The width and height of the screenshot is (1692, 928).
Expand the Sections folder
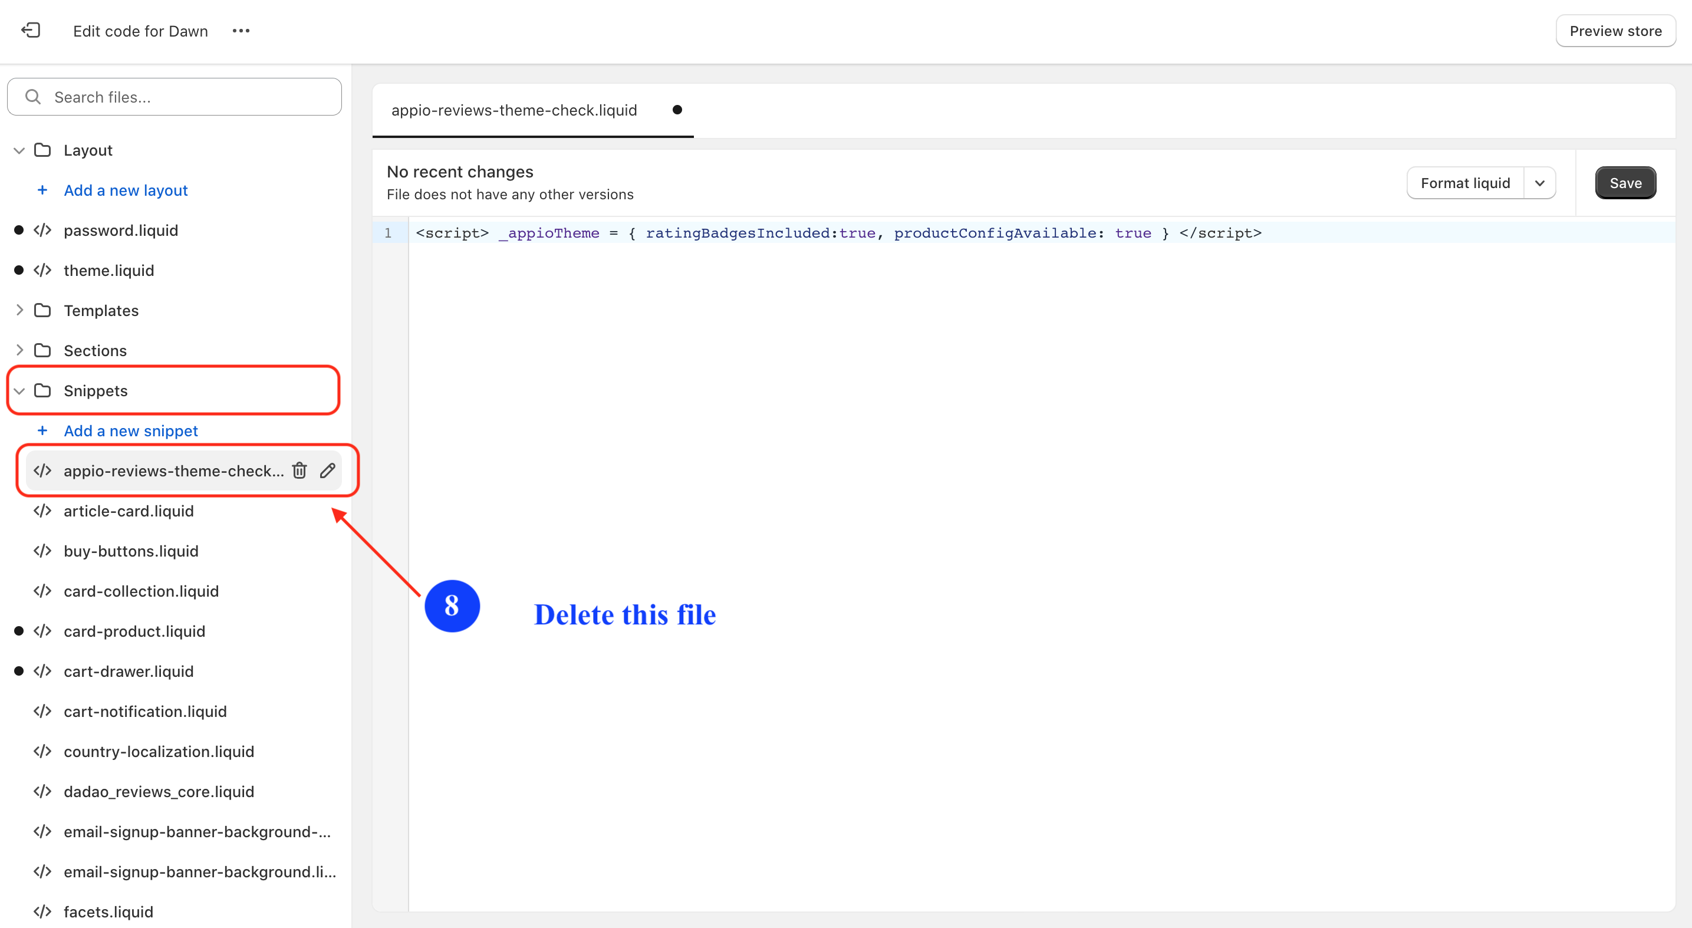[x=19, y=350]
